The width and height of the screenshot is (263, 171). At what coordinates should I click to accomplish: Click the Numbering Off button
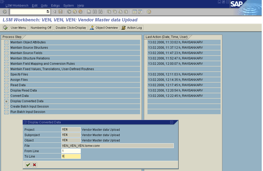(x=40, y=28)
